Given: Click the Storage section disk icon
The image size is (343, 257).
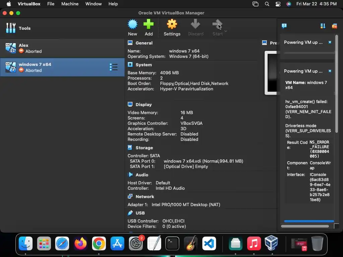Looking at the screenshot, I should click(130, 148).
